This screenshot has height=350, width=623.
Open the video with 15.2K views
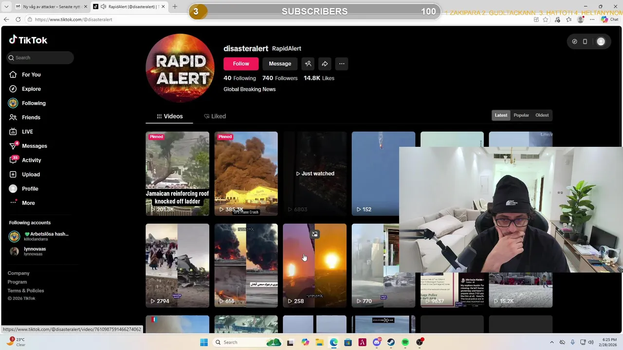point(521,290)
